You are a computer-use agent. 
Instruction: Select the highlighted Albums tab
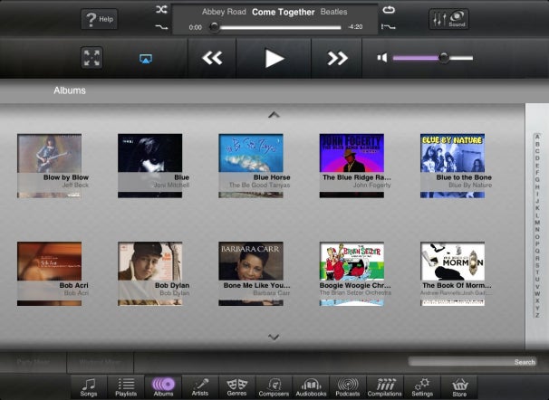coord(163,387)
